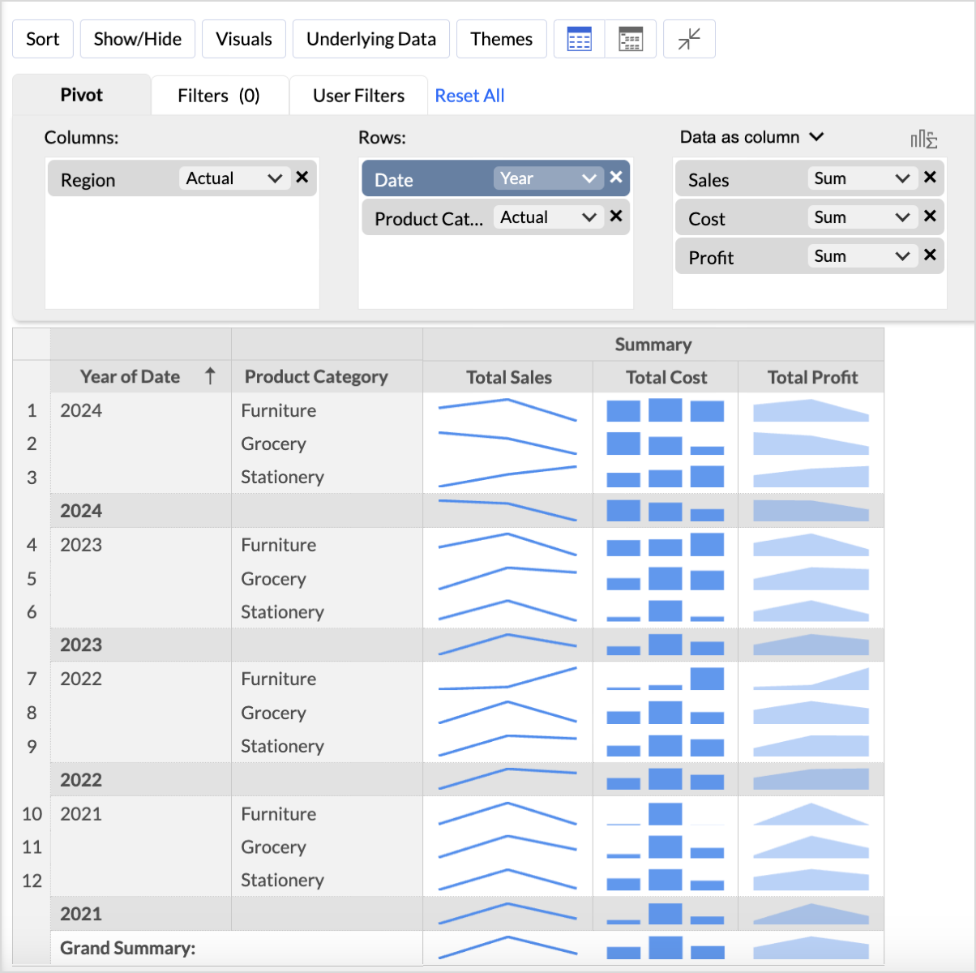Remove Product Category field from Rows
This screenshot has height=973, width=976.
click(616, 216)
